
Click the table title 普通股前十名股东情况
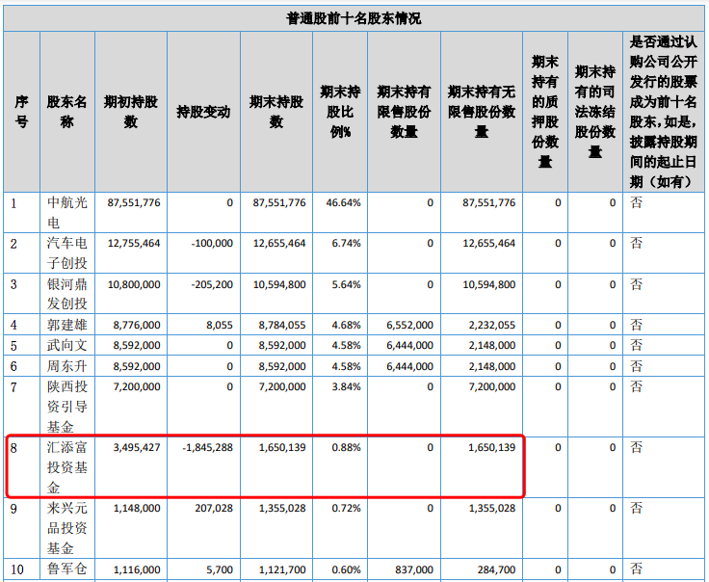point(354,17)
